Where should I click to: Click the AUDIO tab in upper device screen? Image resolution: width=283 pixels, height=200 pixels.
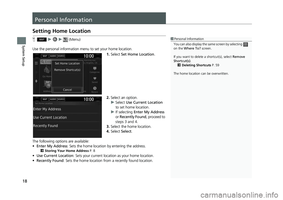click(x=53, y=56)
